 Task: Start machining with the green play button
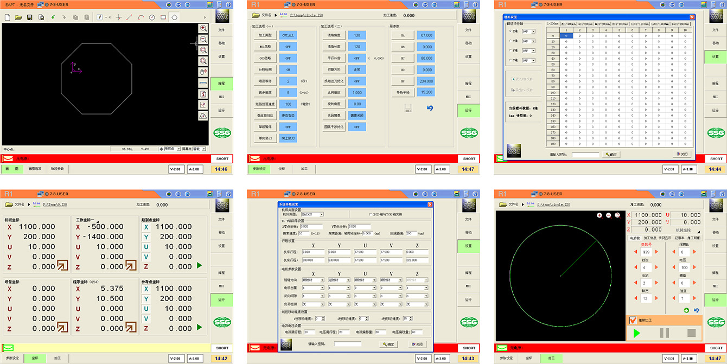637,333
